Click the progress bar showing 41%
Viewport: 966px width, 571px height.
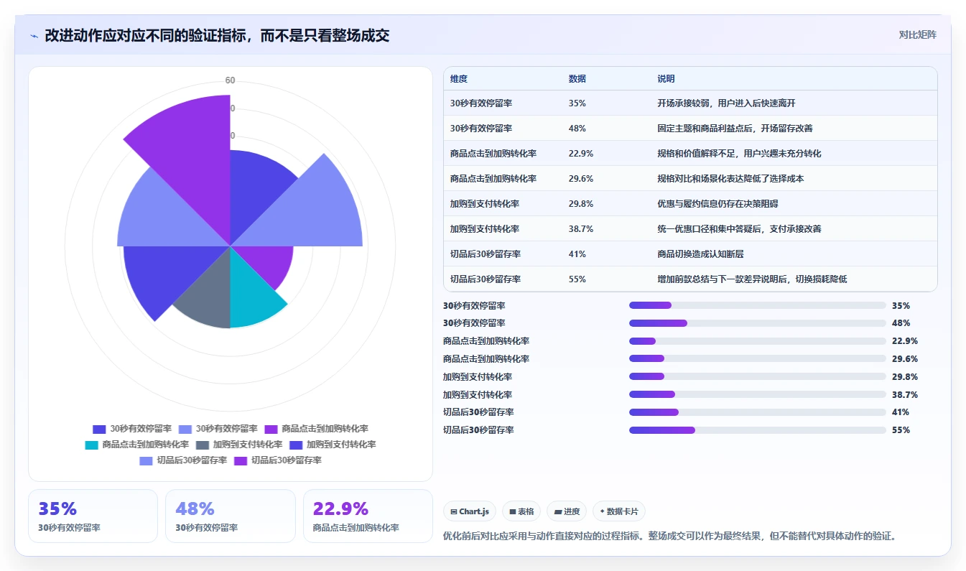757,412
